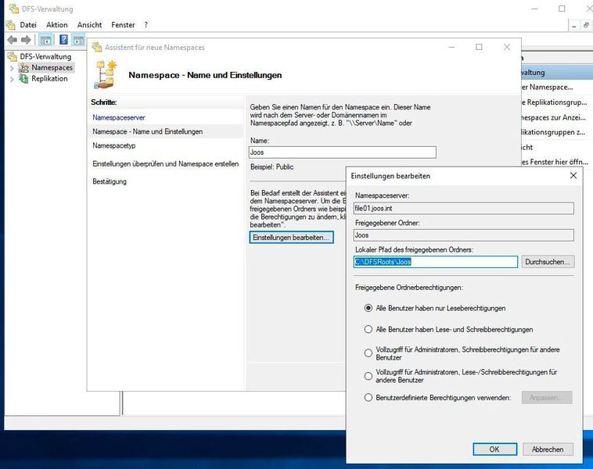Screen dimensions: 593x469
Task: Click Abbrechen in Einstellungen bearbeiten dialog
Action: pos(548,449)
